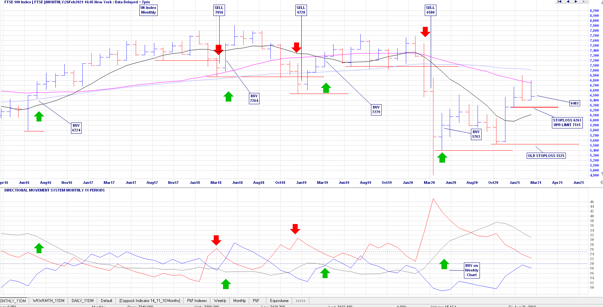
Task: Click the greyed skip-to-end arrow
Action: click(x=584, y=2)
